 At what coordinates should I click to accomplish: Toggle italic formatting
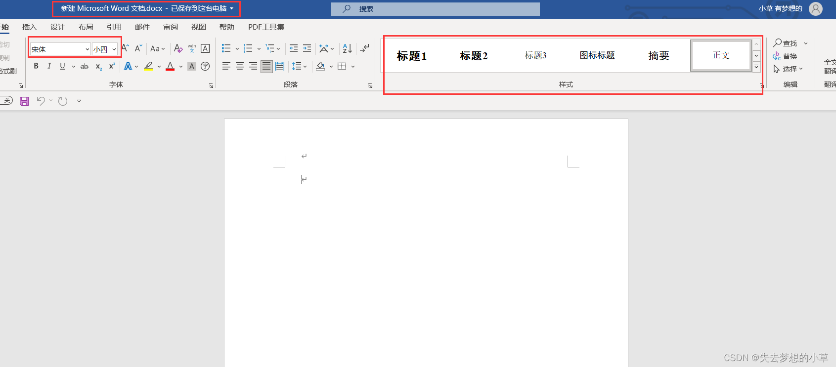coord(49,66)
